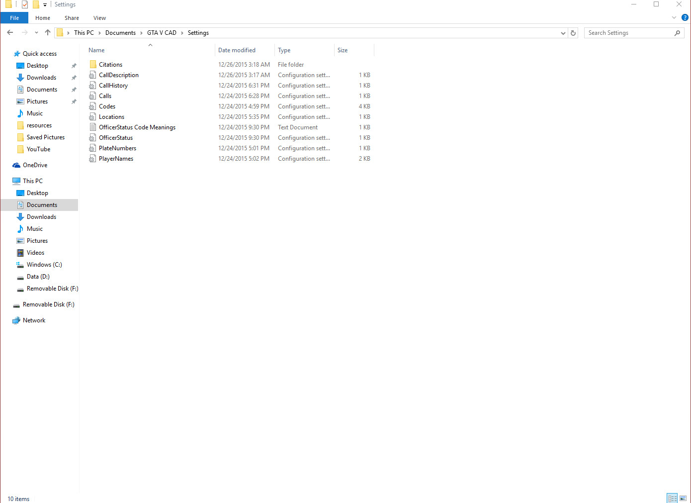
Task: Click the Back navigation arrow
Action: 10,33
